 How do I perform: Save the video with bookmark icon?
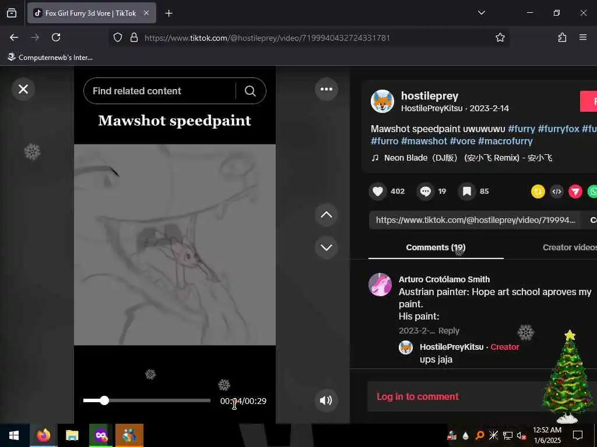pyautogui.click(x=467, y=191)
